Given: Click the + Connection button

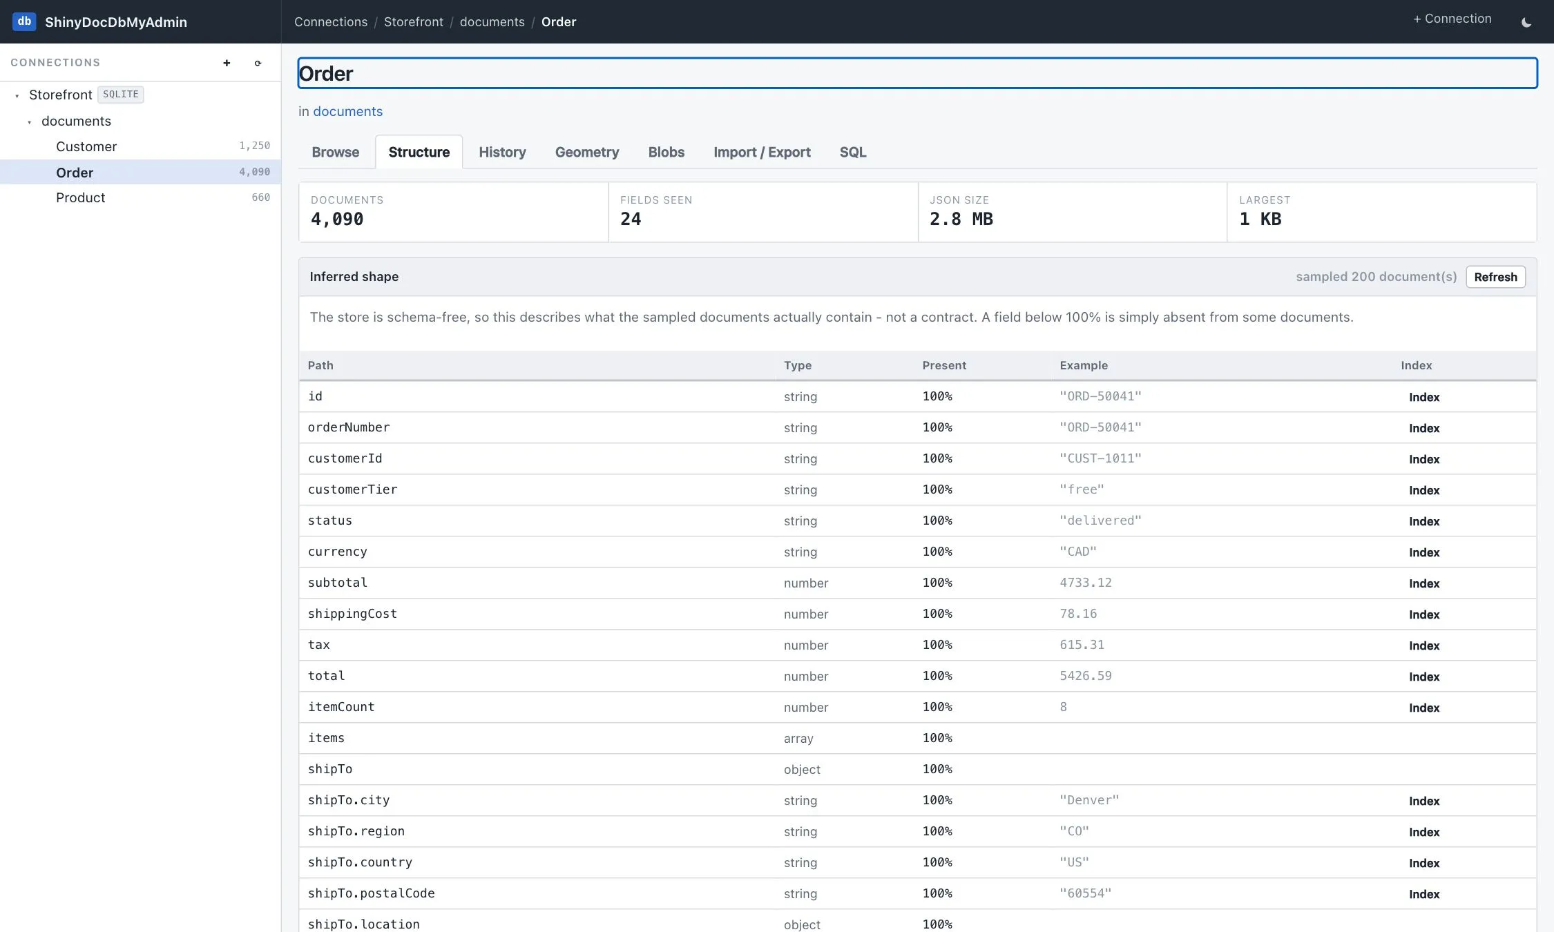Looking at the screenshot, I should pos(1452,19).
